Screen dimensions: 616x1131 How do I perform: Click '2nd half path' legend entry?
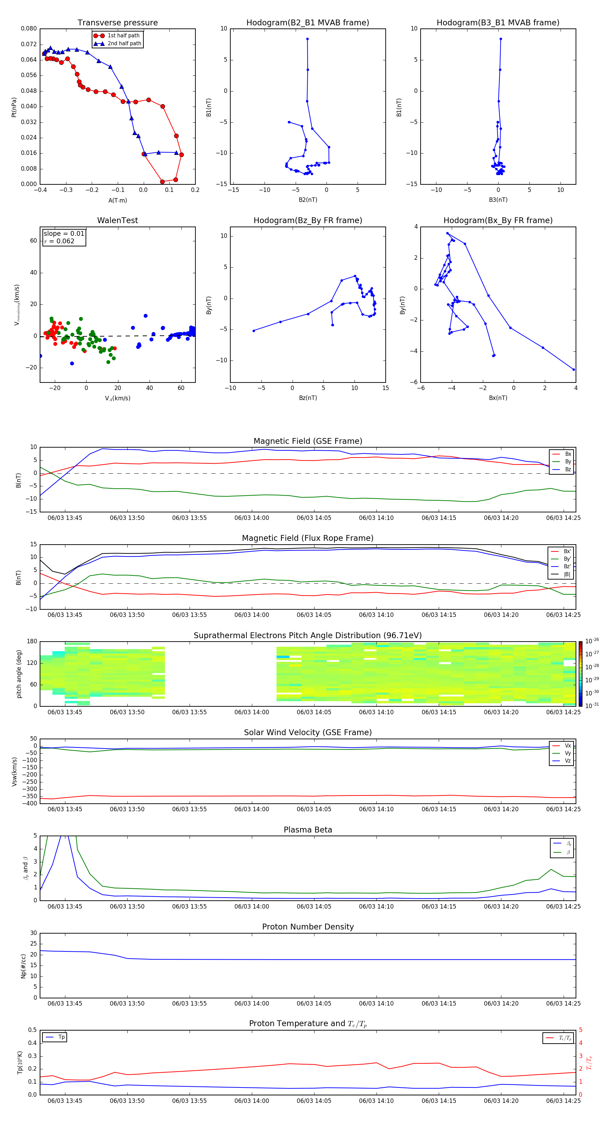tap(117, 44)
